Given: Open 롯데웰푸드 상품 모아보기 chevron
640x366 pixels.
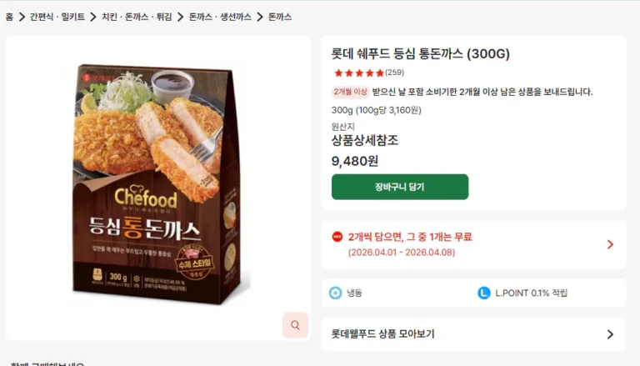Looking at the screenshot, I should [x=610, y=334].
